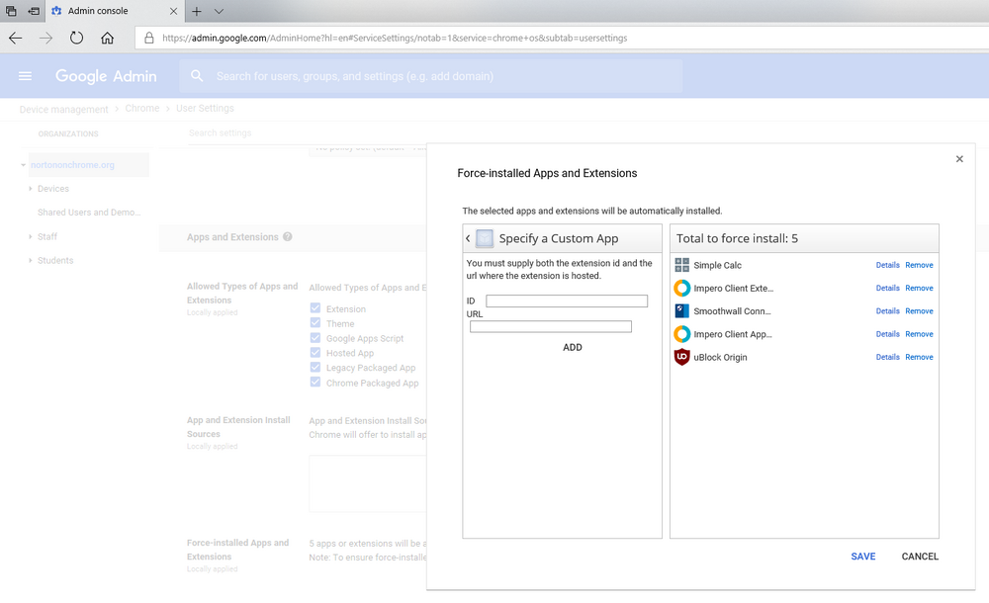This screenshot has height=603, width=989.
Task: Click the Google Admin search box
Action: pos(431,76)
